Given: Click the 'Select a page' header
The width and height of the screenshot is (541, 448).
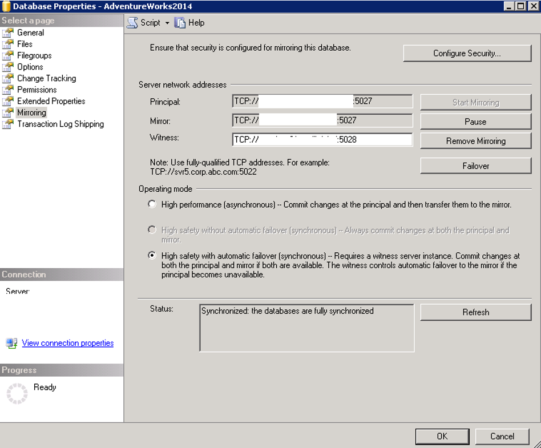Looking at the screenshot, I should click(x=62, y=21).
